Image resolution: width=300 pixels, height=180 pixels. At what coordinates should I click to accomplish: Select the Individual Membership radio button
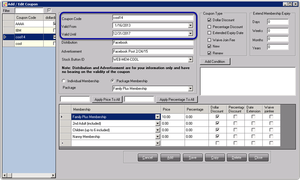coord(64,81)
